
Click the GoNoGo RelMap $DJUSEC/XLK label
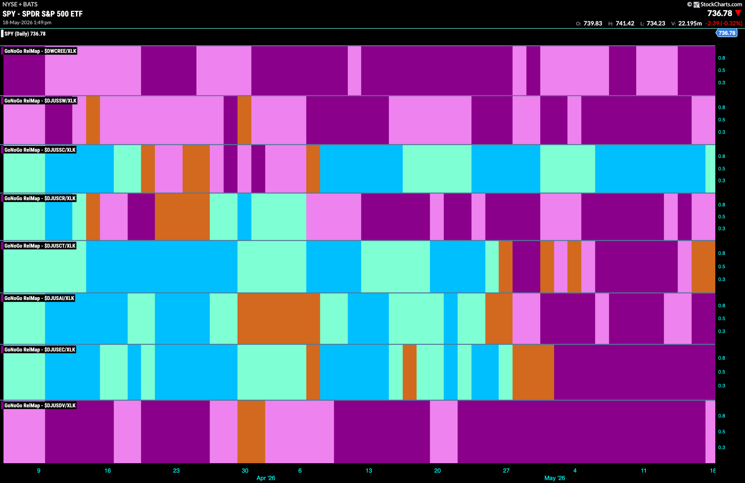40,350
